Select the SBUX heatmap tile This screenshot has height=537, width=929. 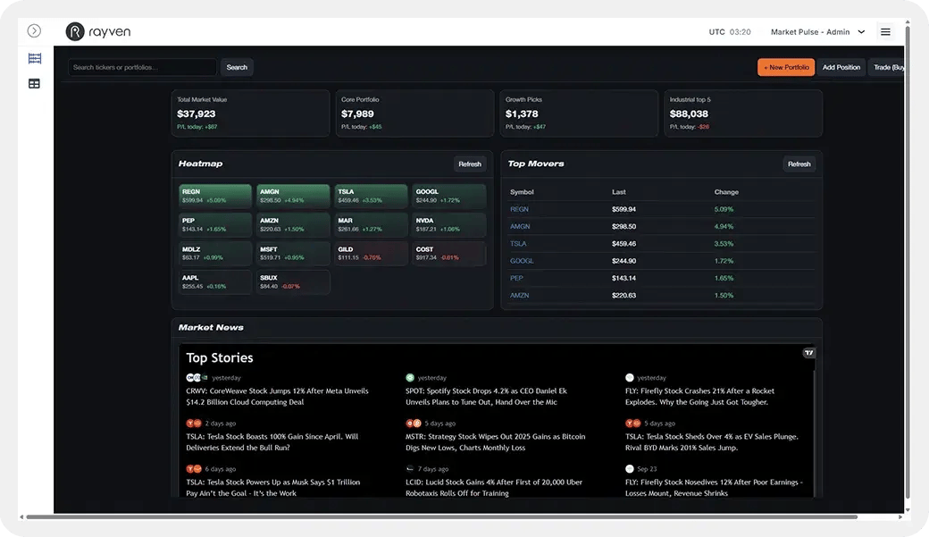coord(293,282)
